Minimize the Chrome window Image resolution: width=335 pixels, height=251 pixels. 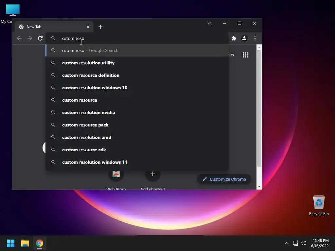(224, 23)
